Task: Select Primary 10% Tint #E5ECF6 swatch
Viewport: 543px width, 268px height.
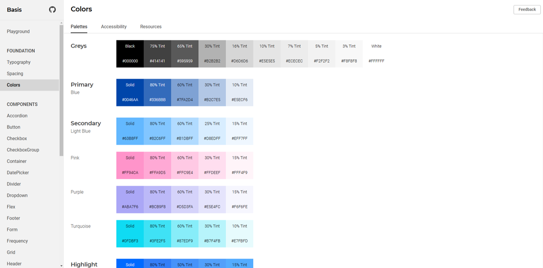Action: tap(240, 93)
